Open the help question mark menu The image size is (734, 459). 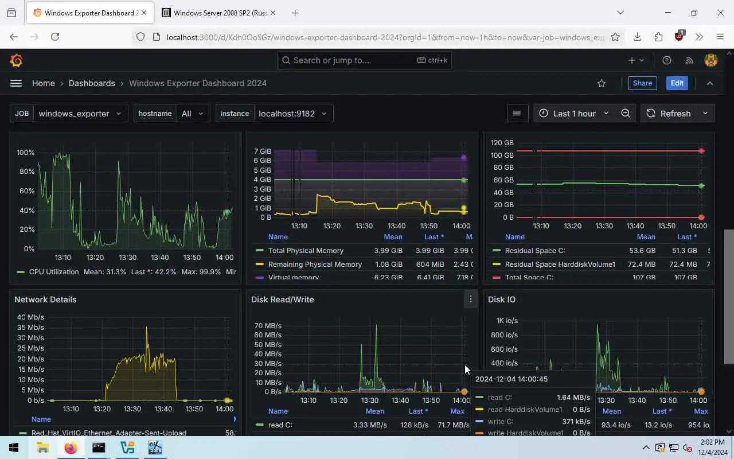667,60
